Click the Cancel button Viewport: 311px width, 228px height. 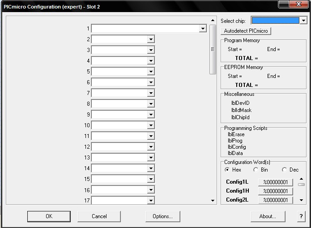pyautogui.click(x=99, y=216)
